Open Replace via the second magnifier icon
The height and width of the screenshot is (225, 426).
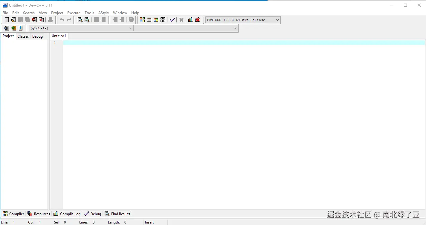[87, 20]
